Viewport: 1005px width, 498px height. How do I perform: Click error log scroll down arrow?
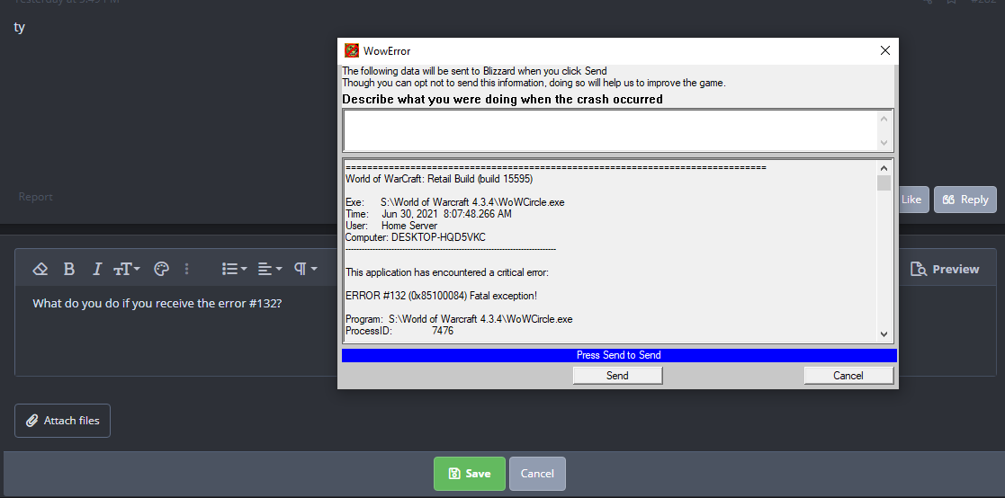[884, 333]
